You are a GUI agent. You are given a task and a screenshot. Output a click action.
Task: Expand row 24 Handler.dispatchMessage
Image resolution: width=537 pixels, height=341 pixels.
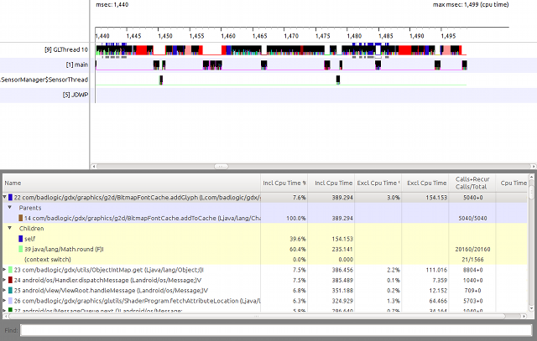4,280
